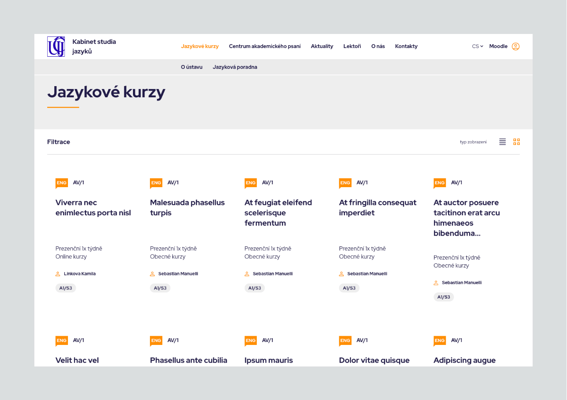Click A1/S3 tag on Malesuada phasellus card

(160, 288)
